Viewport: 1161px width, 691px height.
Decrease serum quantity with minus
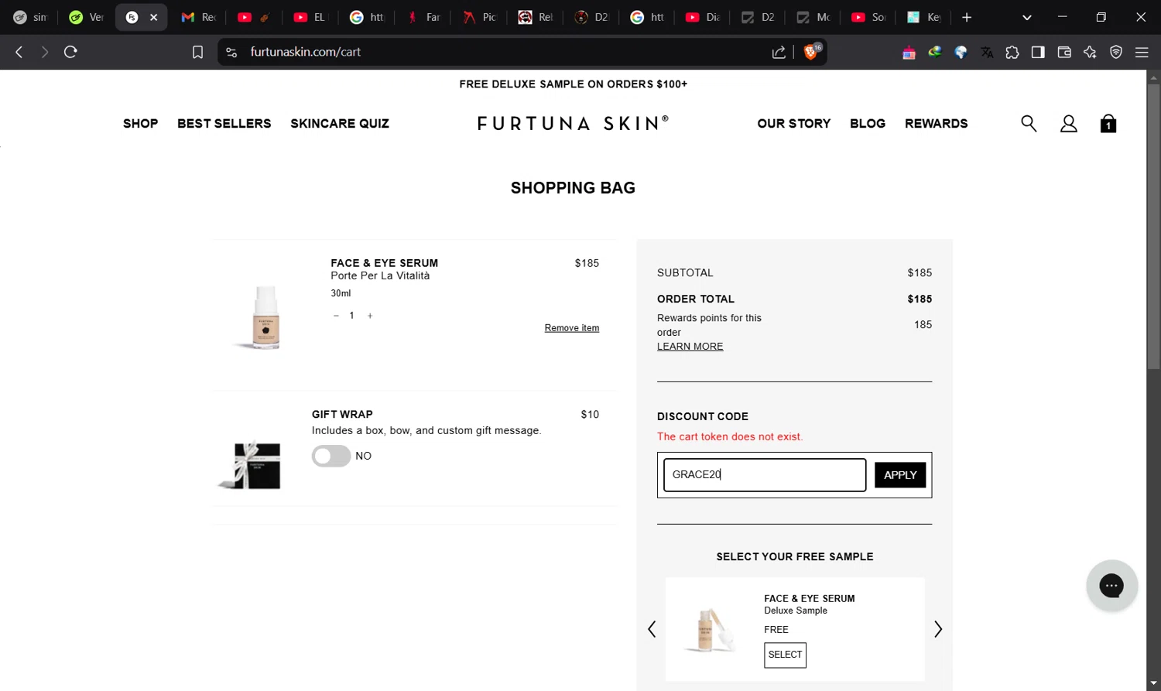(336, 316)
